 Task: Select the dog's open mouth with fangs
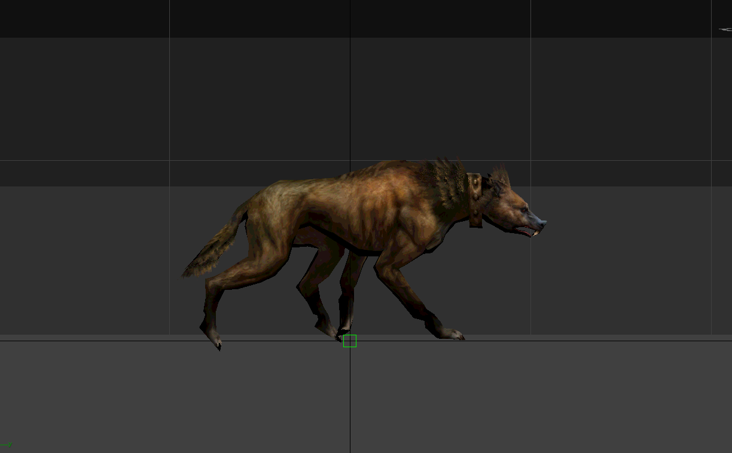pos(526,231)
